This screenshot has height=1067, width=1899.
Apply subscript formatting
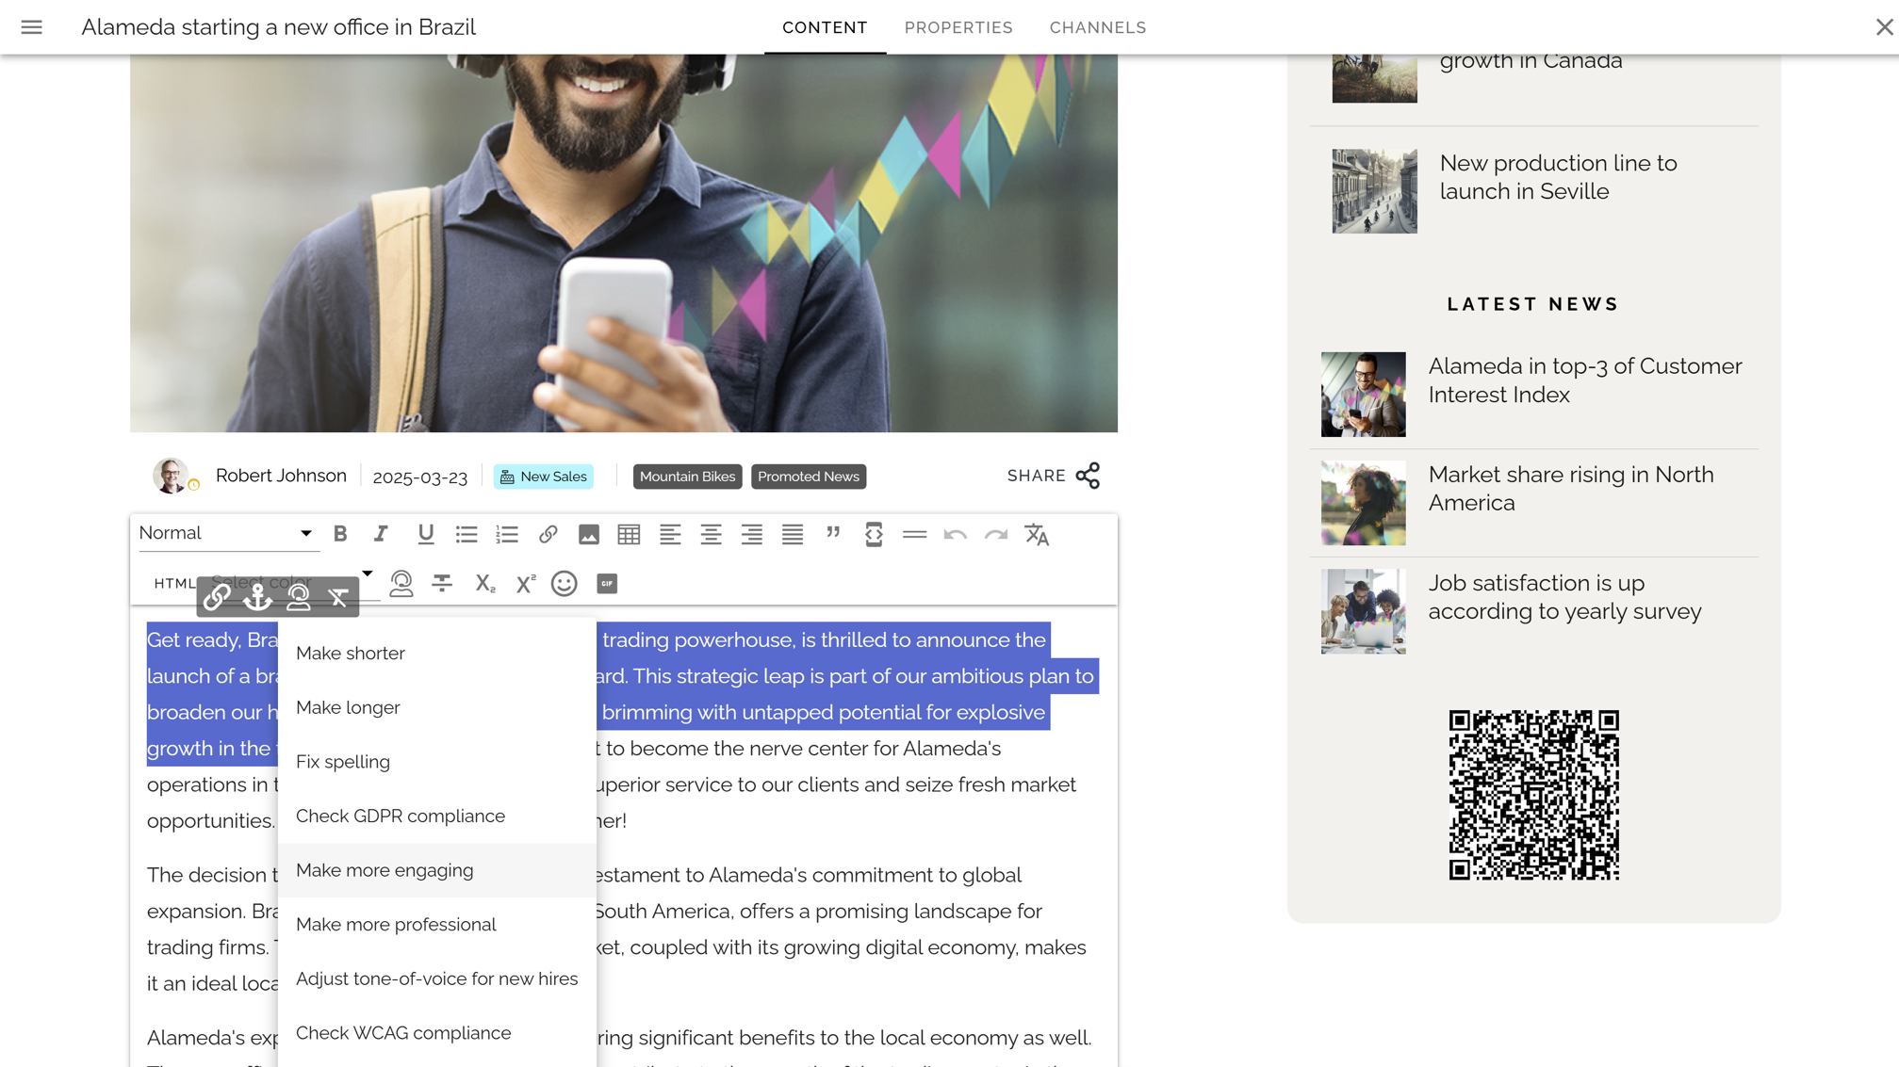point(484,584)
